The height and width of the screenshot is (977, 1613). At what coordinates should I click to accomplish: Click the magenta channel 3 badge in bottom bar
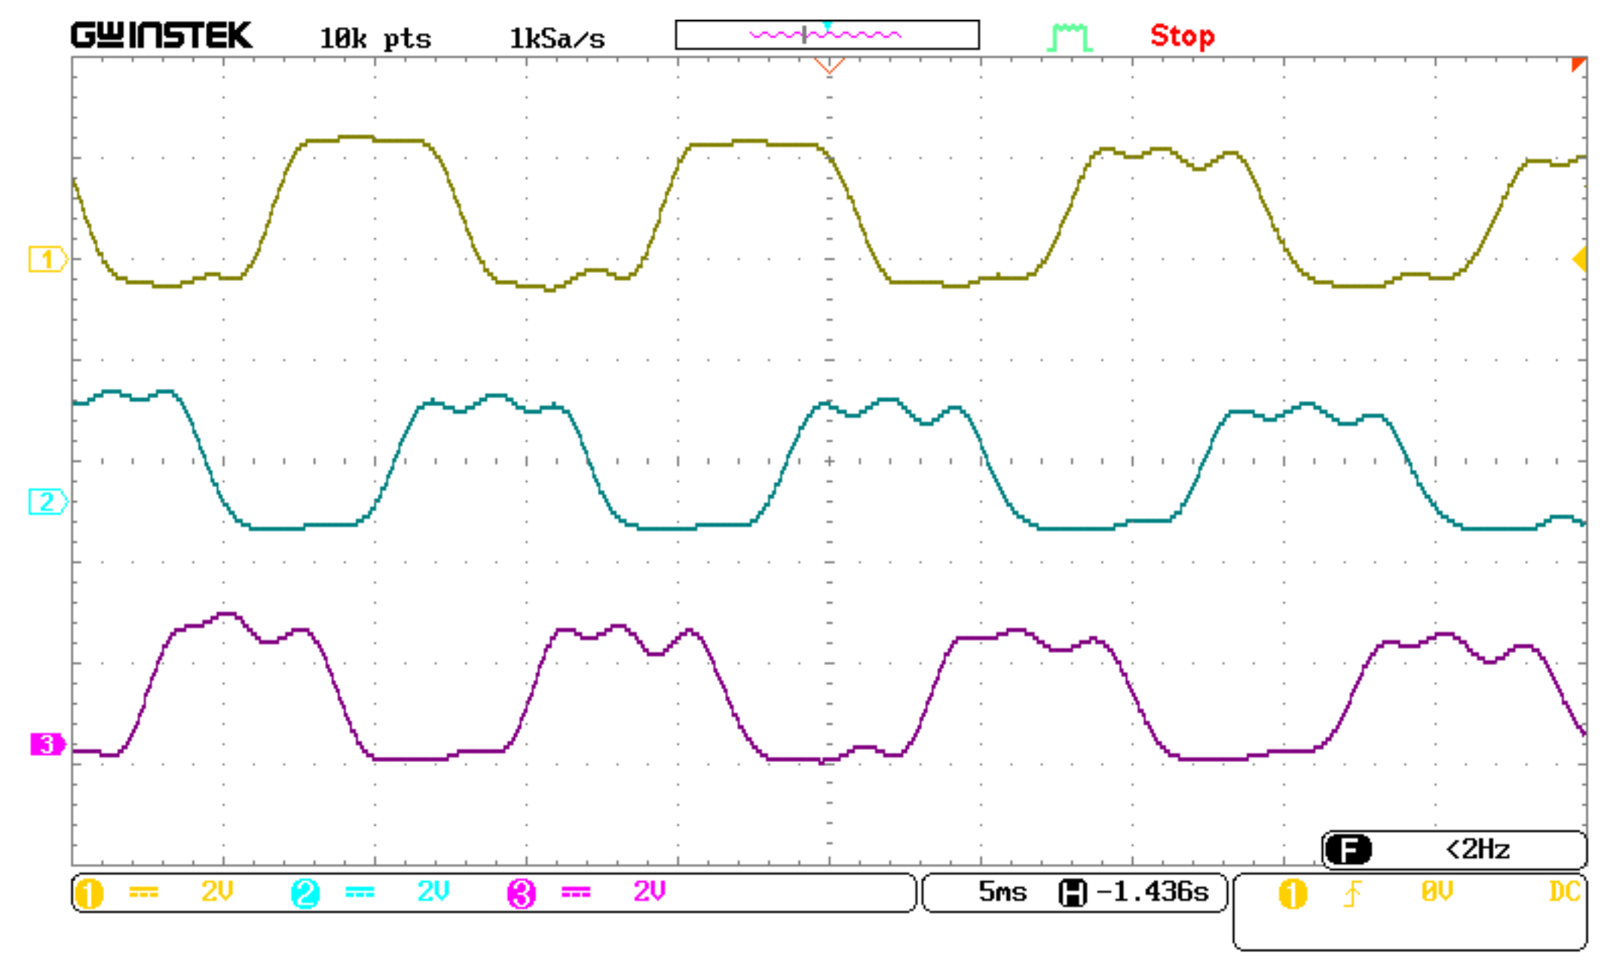coord(521,894)
